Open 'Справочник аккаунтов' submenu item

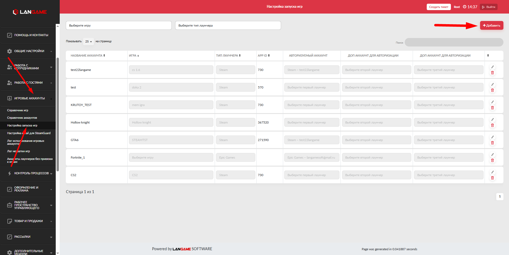pos(22,118)
